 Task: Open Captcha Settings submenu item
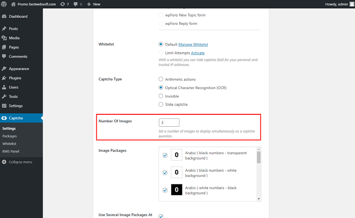click(x=9, y=128)
